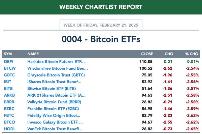Click the Week of Friday date box
Screen dimensions: 202x134
coord(101,25)
